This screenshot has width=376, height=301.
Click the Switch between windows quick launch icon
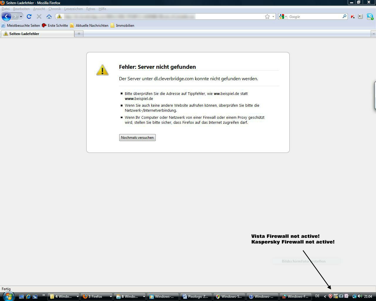coord(35,297)
